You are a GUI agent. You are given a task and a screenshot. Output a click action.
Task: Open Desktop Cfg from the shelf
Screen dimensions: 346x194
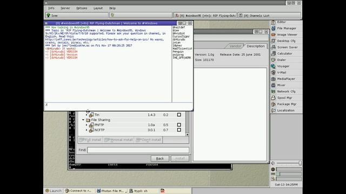click(x=286, y=41)
